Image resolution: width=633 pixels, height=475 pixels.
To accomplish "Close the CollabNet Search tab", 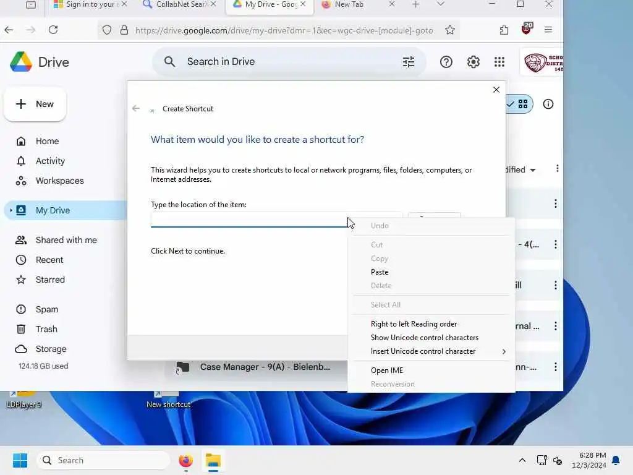I will coord(213,4).
